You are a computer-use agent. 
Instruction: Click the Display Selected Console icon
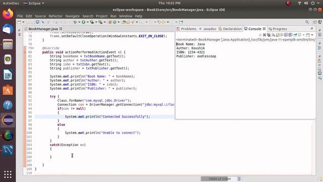click(299, 35)
